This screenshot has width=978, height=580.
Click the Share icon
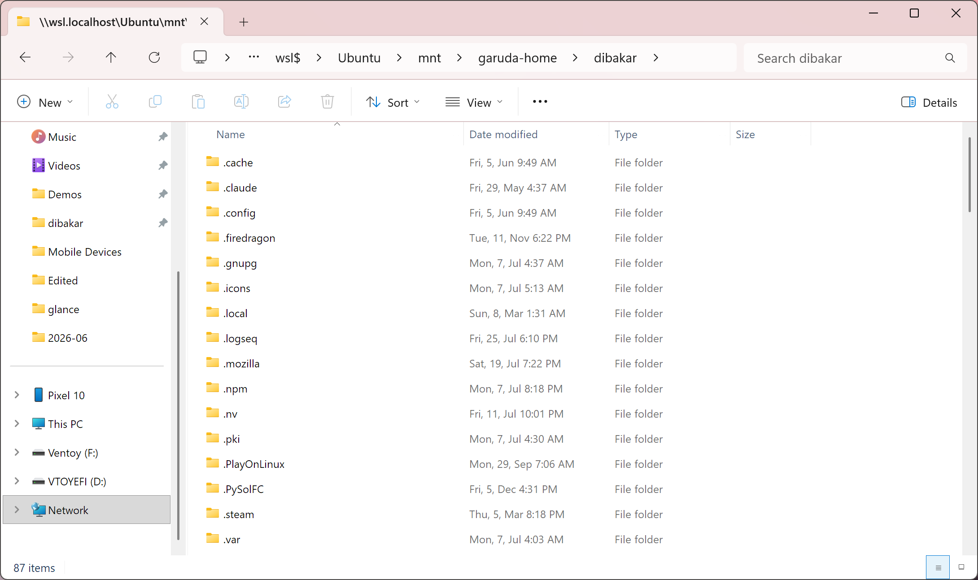284,102
